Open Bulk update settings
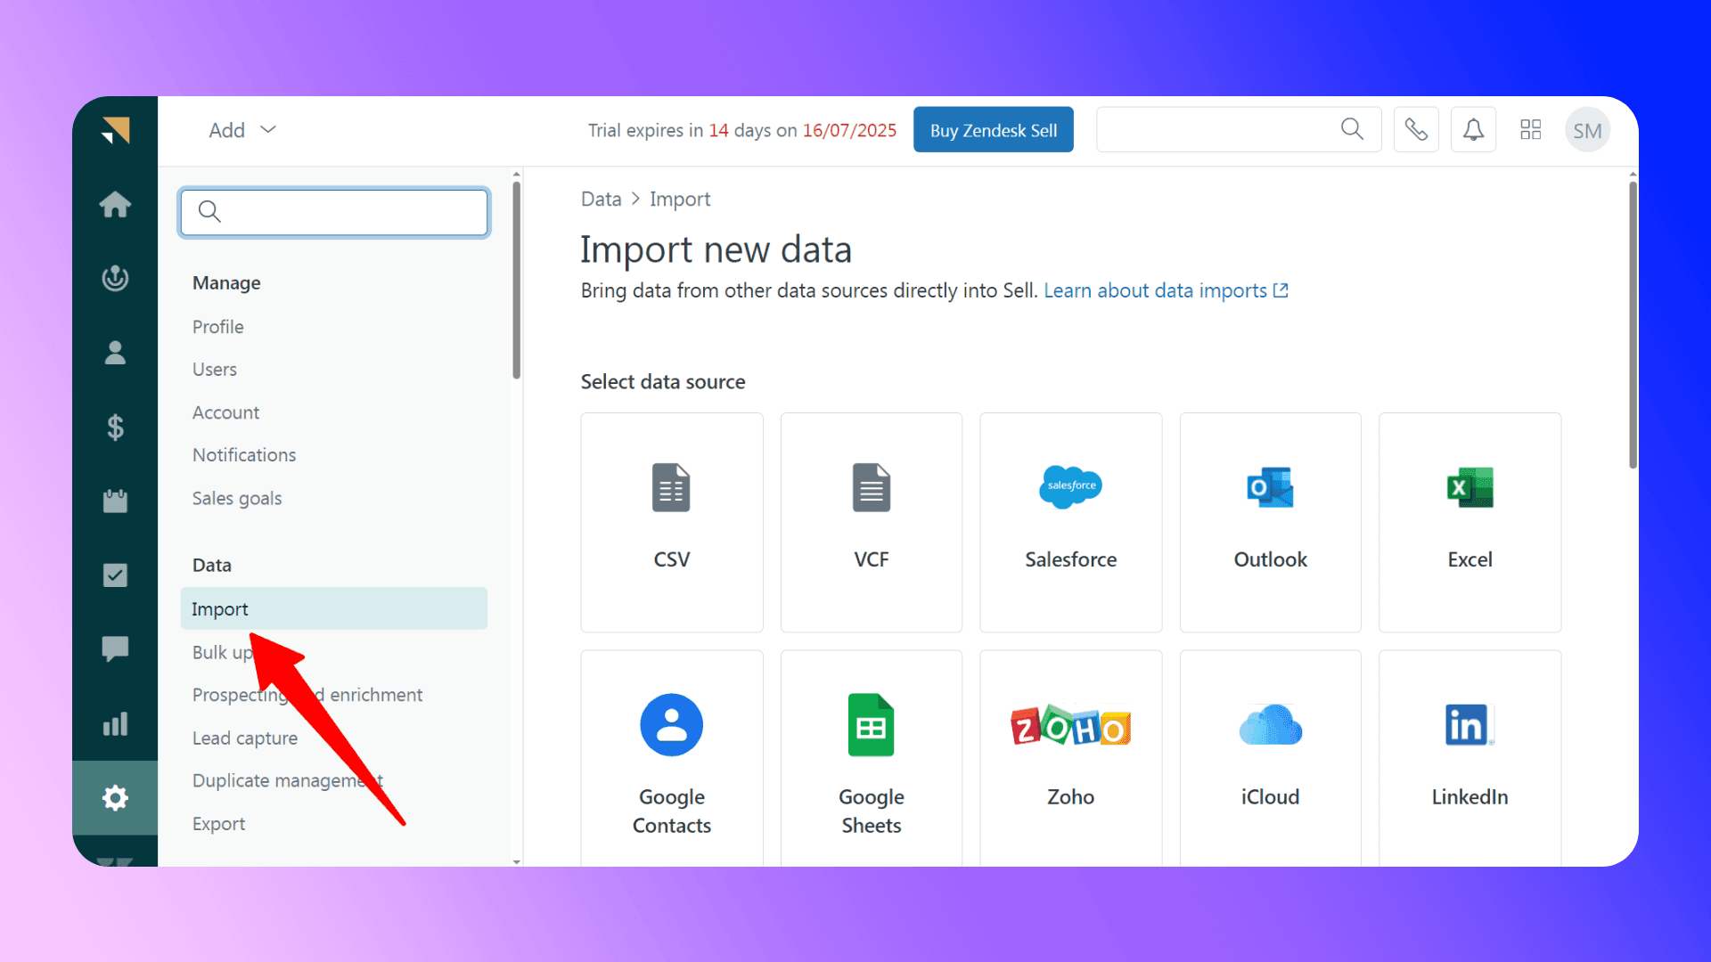 click(224, 652)
